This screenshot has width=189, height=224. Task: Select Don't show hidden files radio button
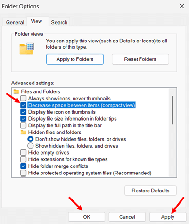point(30,139)
